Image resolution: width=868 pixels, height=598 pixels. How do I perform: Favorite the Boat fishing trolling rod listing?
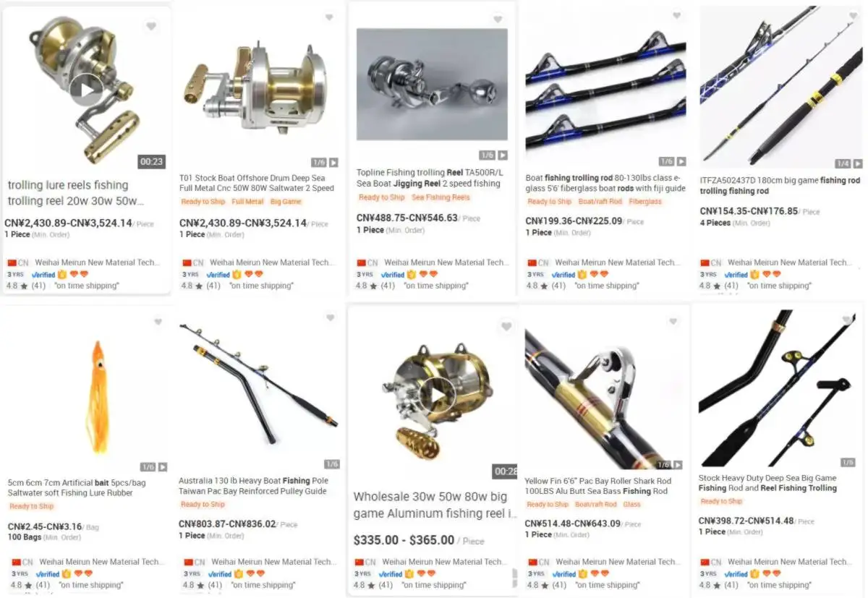point(676,15)
